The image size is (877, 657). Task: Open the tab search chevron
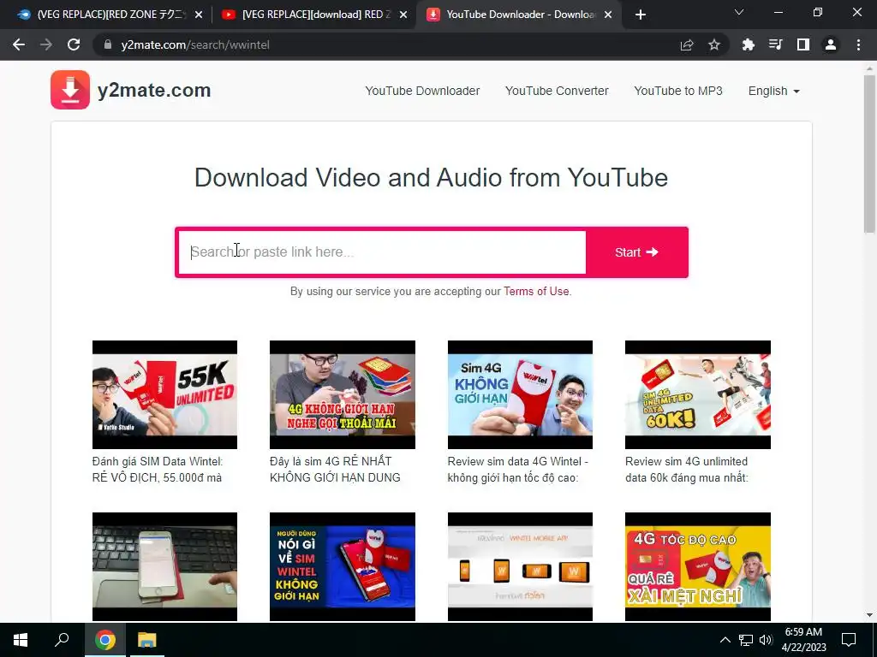coord(739,12)
